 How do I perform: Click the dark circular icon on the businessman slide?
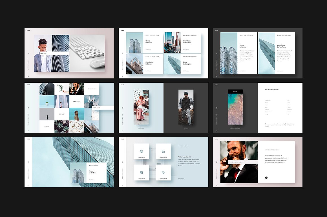266,178
